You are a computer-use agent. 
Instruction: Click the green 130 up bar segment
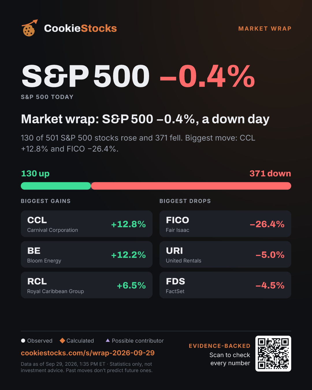pos(56,186)
